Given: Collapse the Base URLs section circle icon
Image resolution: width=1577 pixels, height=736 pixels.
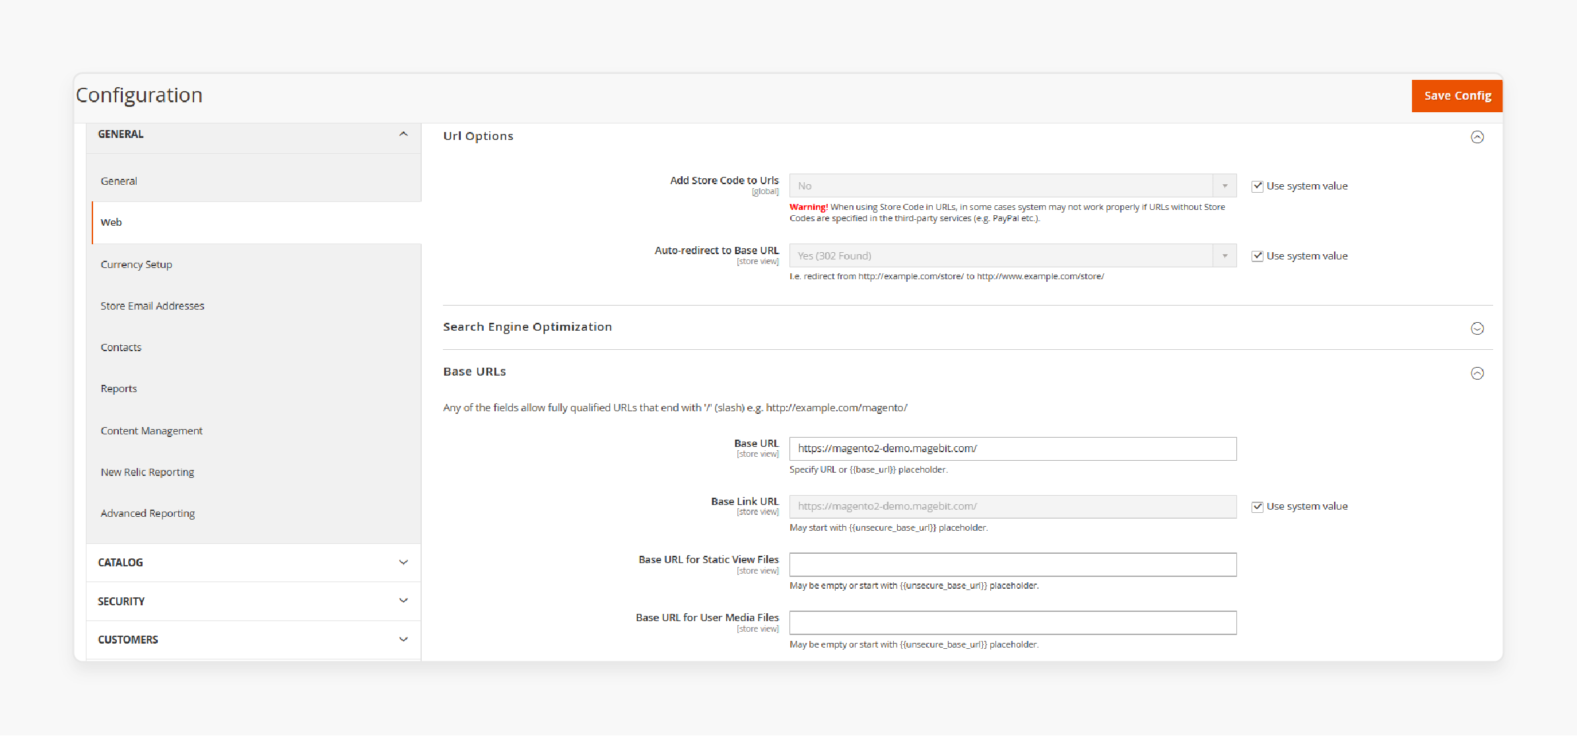Looking at the screenshot, I should [1477, 374].
